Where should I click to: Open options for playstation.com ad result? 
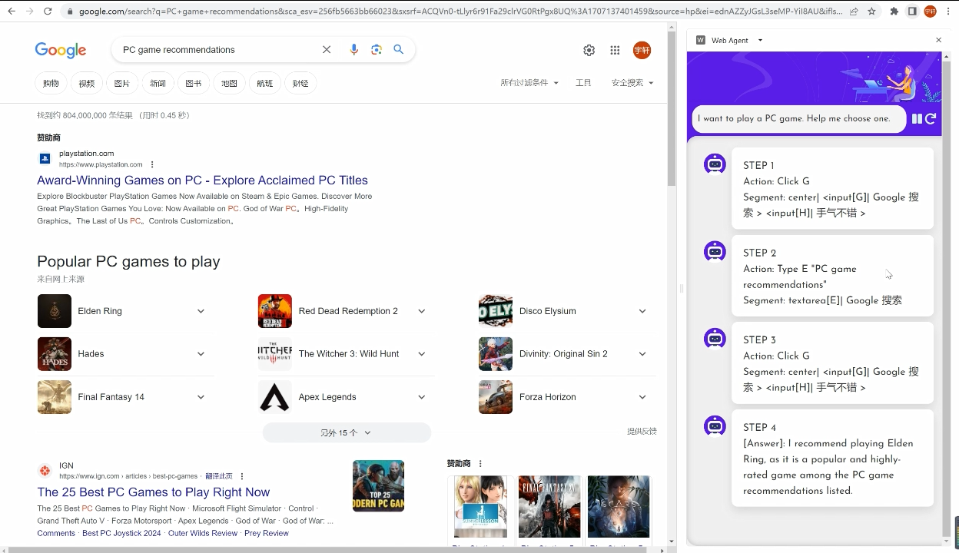[x=152, y=164]
